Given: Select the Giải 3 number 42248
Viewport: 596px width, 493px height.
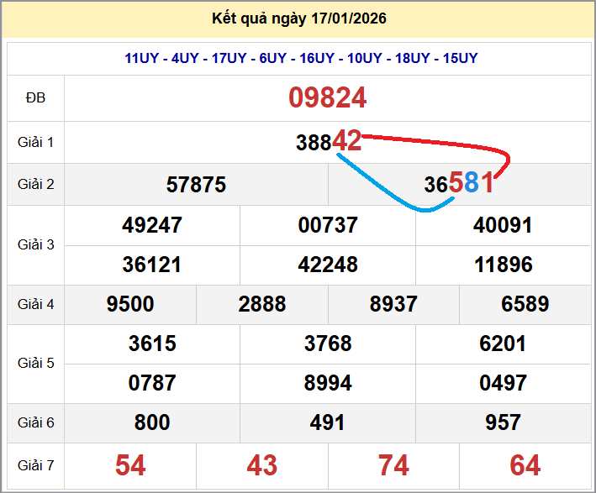Looking at the screenshot, I should (328, 265).
